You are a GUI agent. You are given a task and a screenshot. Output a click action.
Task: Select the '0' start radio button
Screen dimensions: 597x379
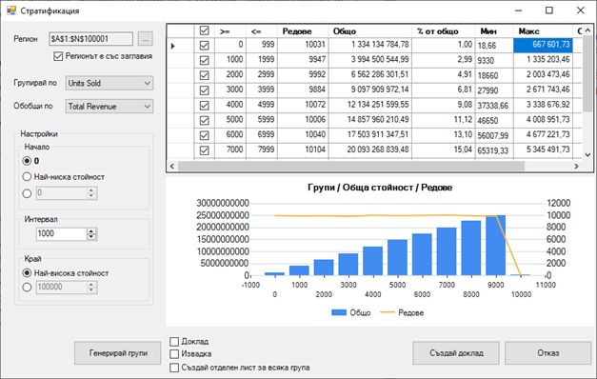(x=27, y=161)
